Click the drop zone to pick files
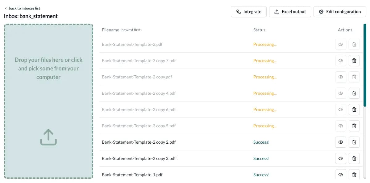 coord(48,101)
